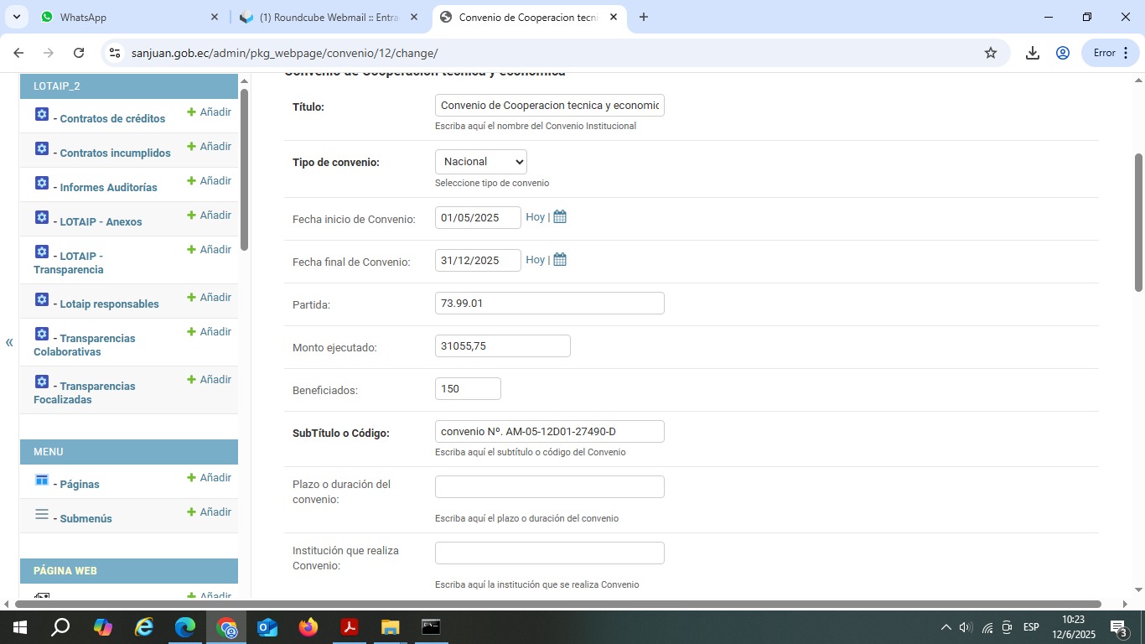
Task: Bookmark this page with star icon
Action: coord(991,53)
